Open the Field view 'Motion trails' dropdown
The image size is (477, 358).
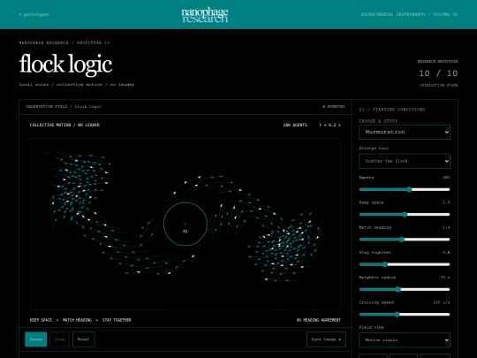click(x=405, y=340)
